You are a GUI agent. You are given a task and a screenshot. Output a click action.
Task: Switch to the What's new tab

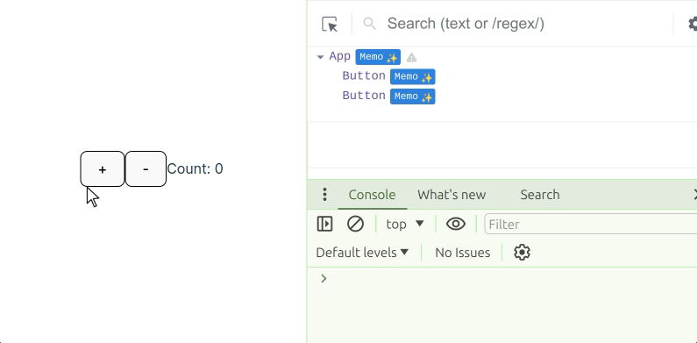pyautogui.click(x=452, y=195)
